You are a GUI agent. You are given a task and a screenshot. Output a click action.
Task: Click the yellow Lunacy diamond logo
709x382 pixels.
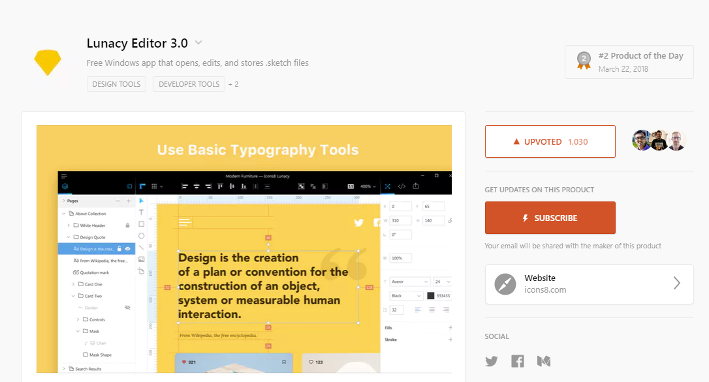pos(48,63)
